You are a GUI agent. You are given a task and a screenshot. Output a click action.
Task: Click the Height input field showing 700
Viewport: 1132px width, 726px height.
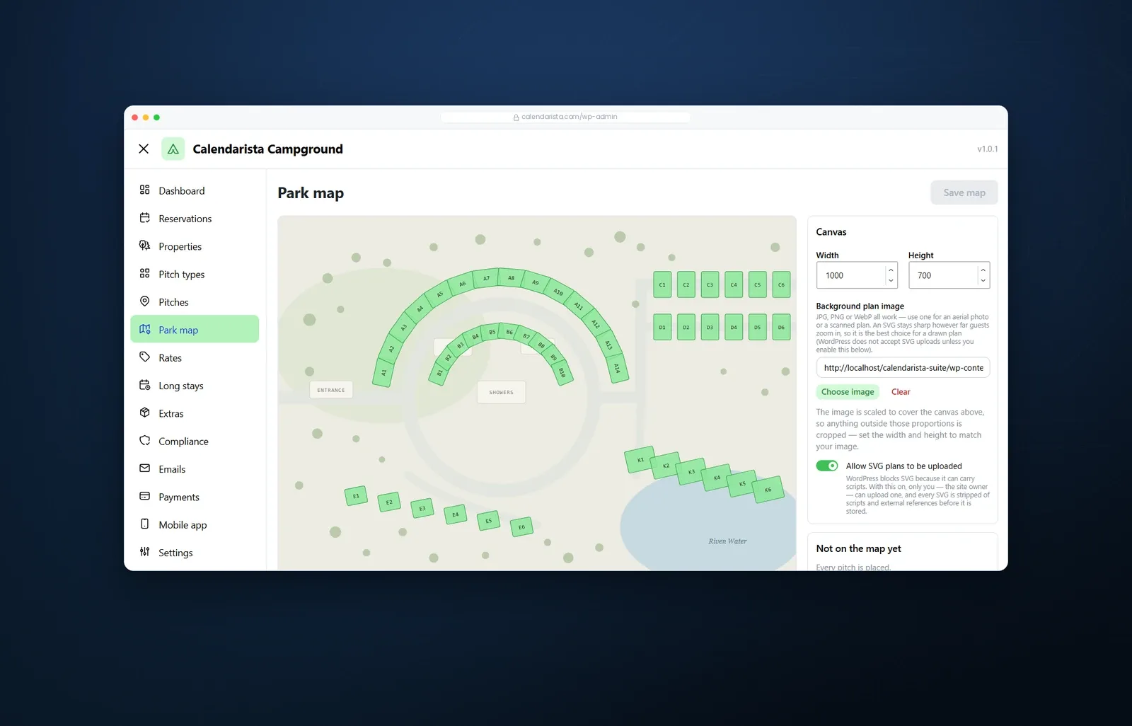[x=949, y=275]
